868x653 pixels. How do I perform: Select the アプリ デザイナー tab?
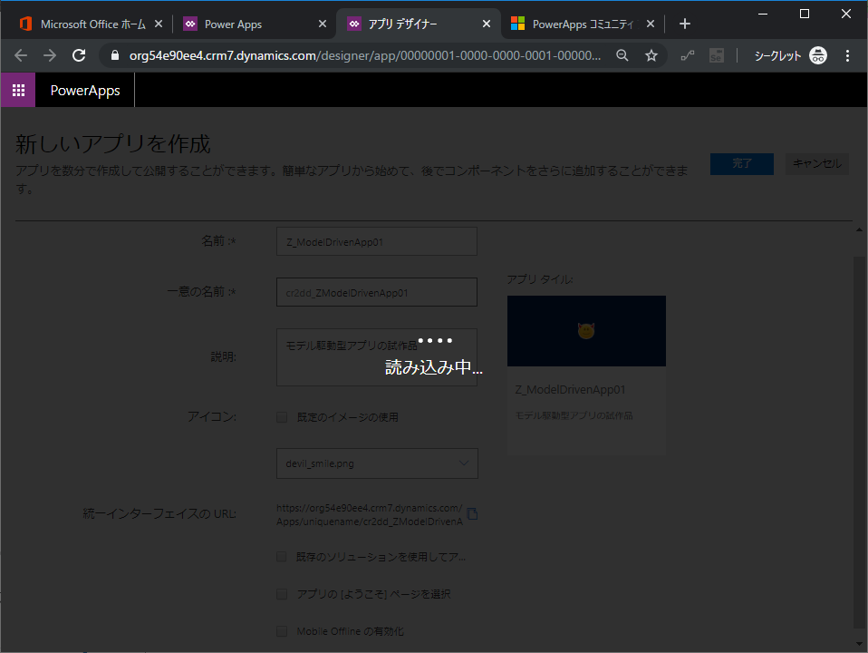pos(418,24)
